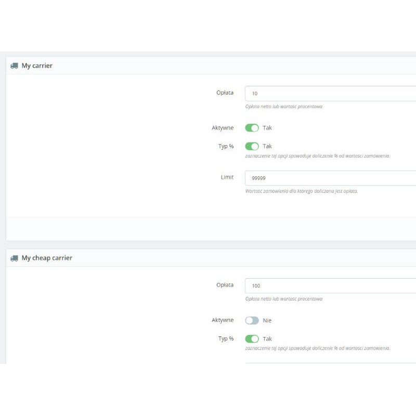
Task: Click the Opłata label in My carrier
Action: pos(225,93)
